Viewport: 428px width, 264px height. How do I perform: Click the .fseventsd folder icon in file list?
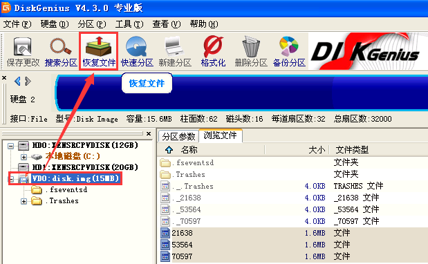[165, 163]
